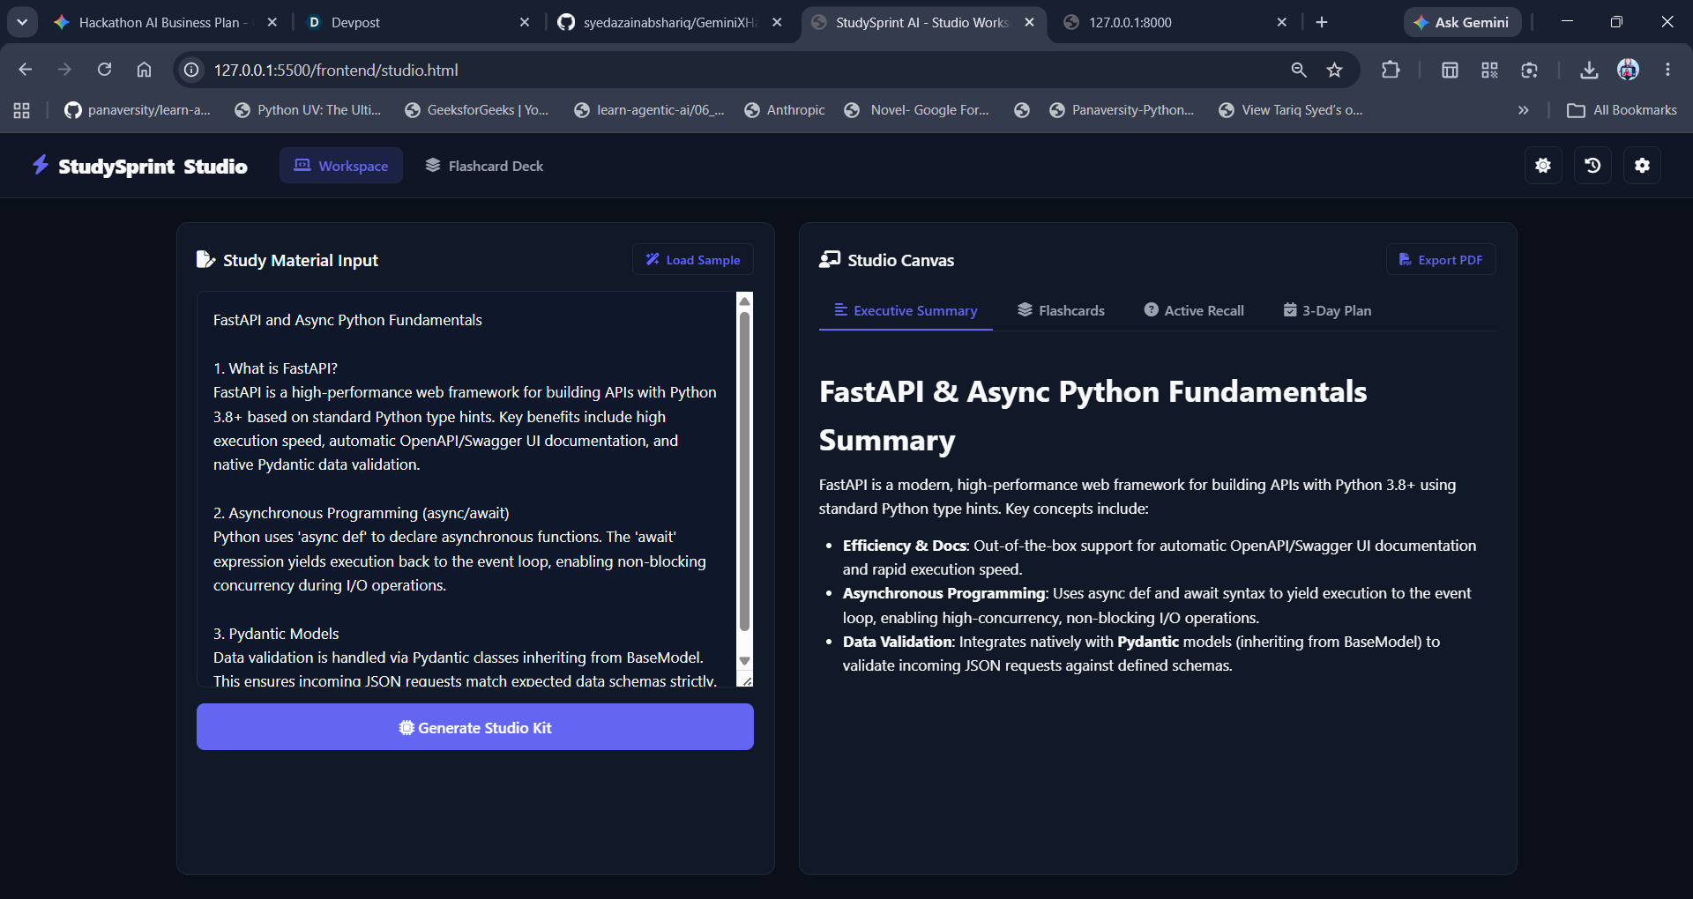
Task: Click the browser back arrow
Action: [x=25, y=70]
